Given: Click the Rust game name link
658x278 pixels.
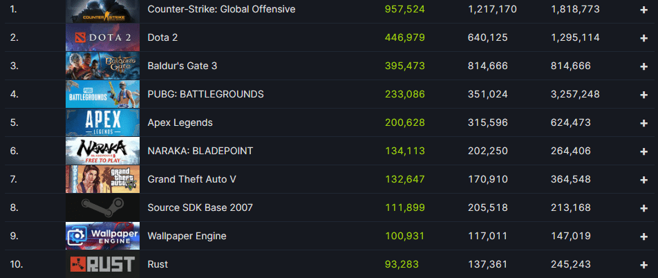Looking at the screenshot, I should click(158, 264).
